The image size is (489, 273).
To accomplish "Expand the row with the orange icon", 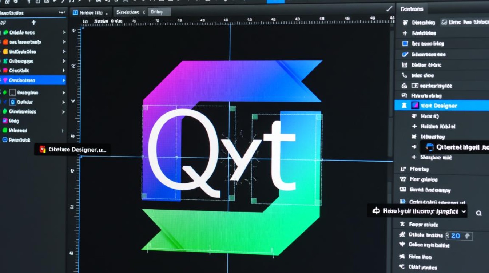I will coord(64,42).
